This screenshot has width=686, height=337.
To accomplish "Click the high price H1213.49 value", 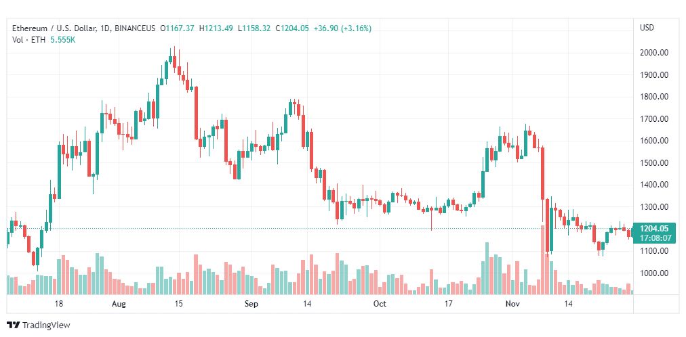I will pyautogui.click(x=216, y=28).
